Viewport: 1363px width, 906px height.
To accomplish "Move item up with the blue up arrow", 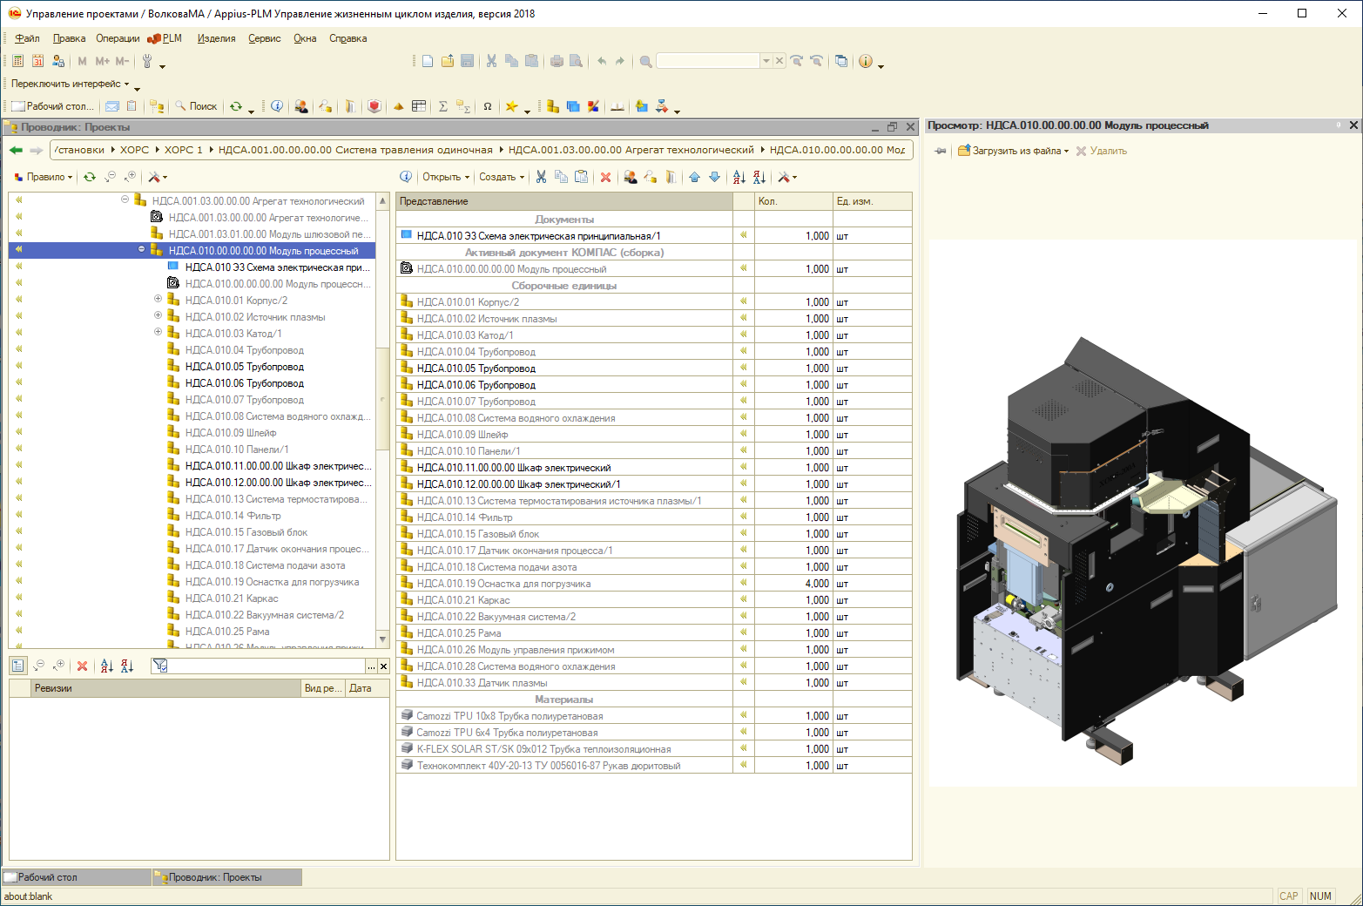I will coord(694,177).
